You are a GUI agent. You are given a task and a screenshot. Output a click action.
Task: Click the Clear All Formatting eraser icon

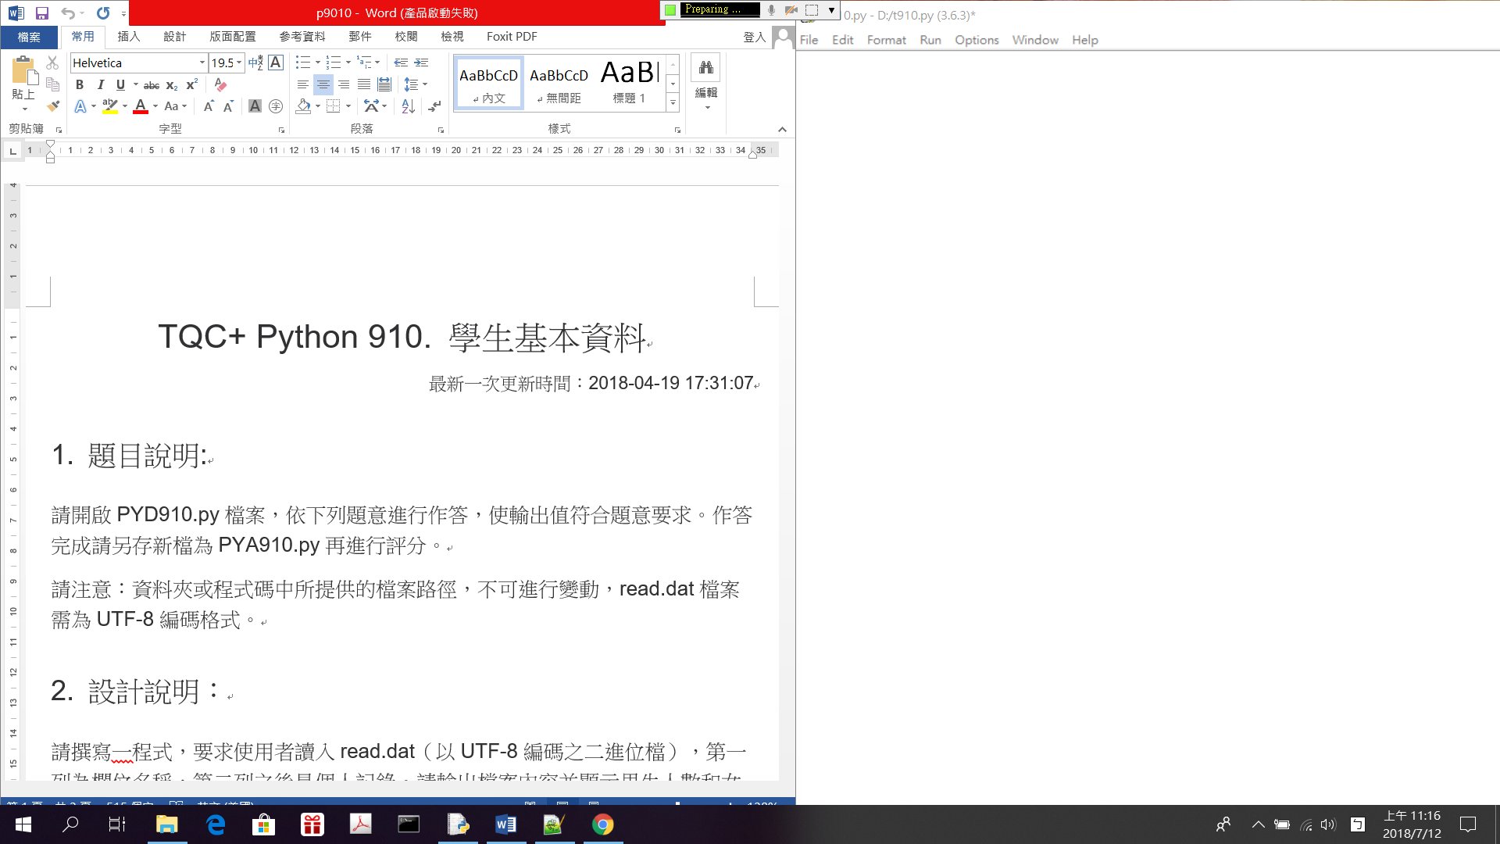pyautogui.click(x=220, y=84)
